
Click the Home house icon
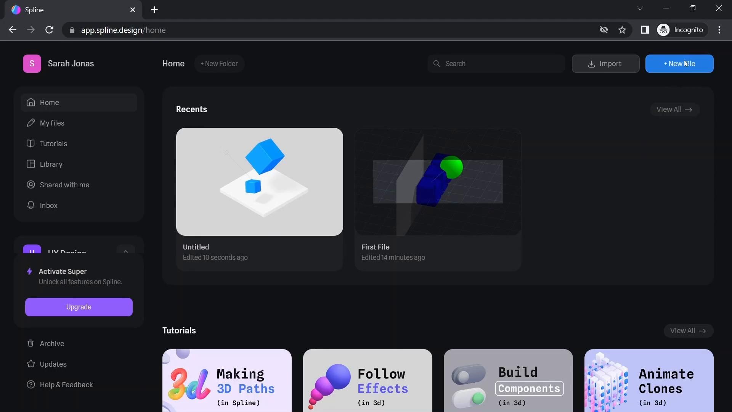pos(31,102)
